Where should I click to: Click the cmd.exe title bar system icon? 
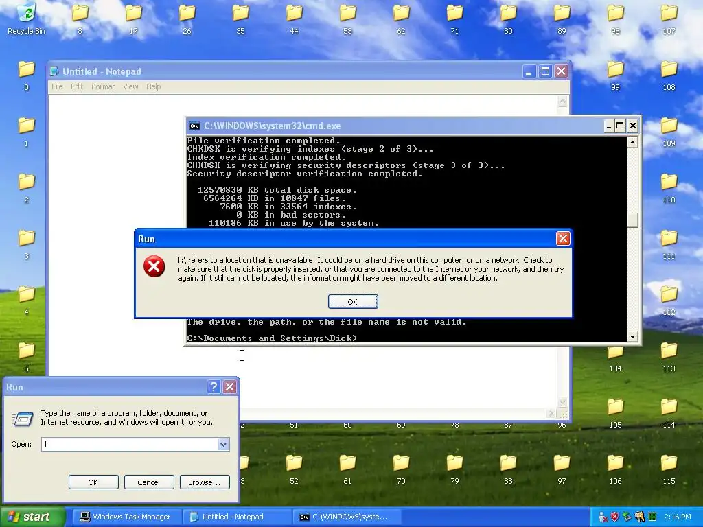pyautogui.click(x=194, y=126)
